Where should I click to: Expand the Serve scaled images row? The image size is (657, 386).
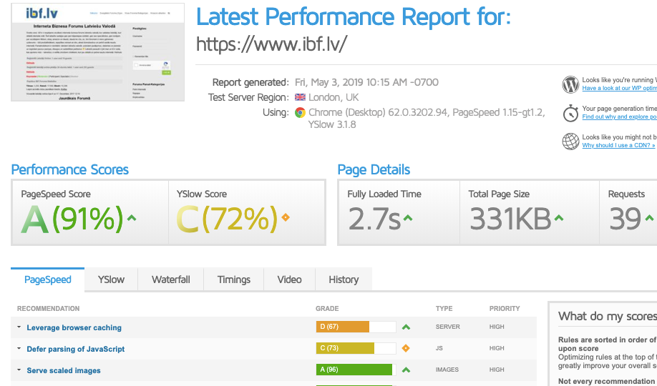(19, 370)
